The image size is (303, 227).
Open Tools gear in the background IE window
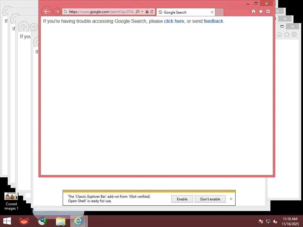(294, 34)
